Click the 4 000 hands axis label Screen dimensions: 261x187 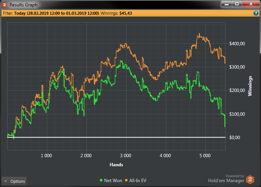[x=165, y=156]
